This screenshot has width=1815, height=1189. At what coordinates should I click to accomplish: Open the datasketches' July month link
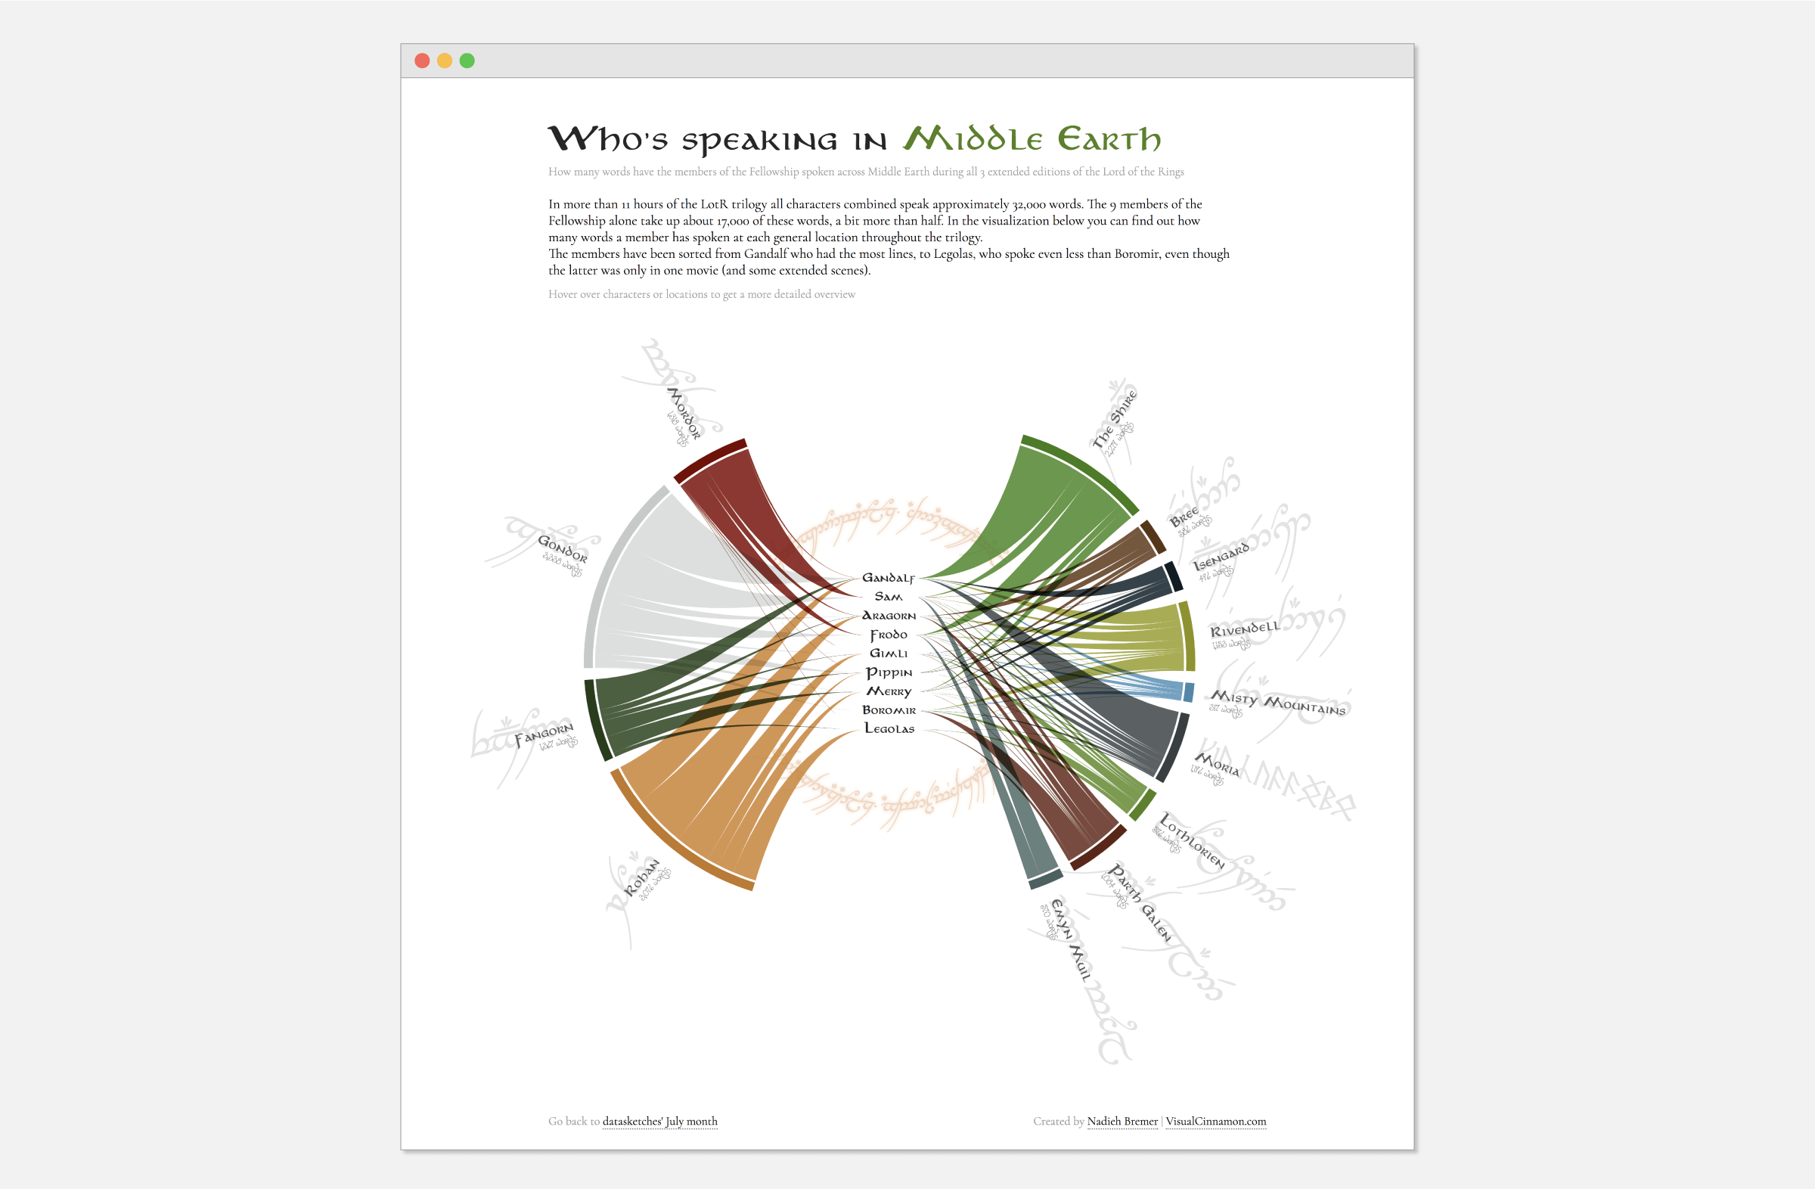tap(659, 1121)
